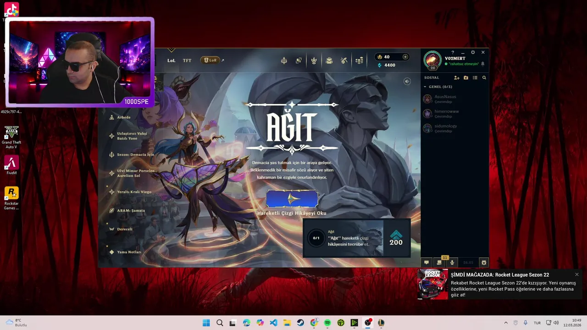Click Hareketli Çizgi Hikâyeyi Oku link
The image size is (587, 330).
[x=292, y=213]
